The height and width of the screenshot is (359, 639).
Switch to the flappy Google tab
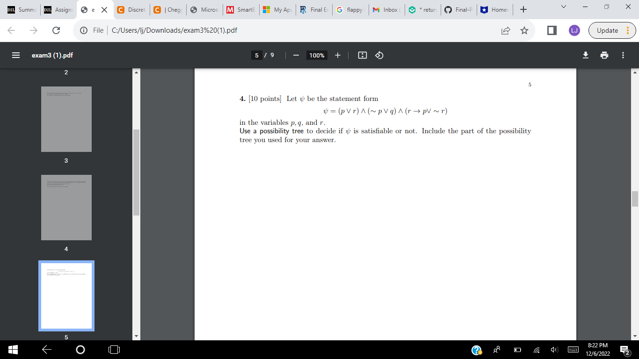(349, 9)
